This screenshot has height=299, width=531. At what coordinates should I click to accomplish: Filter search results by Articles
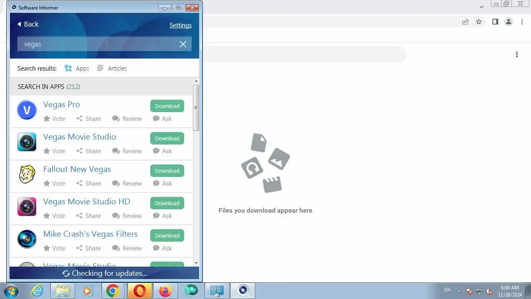pos(112,69)
